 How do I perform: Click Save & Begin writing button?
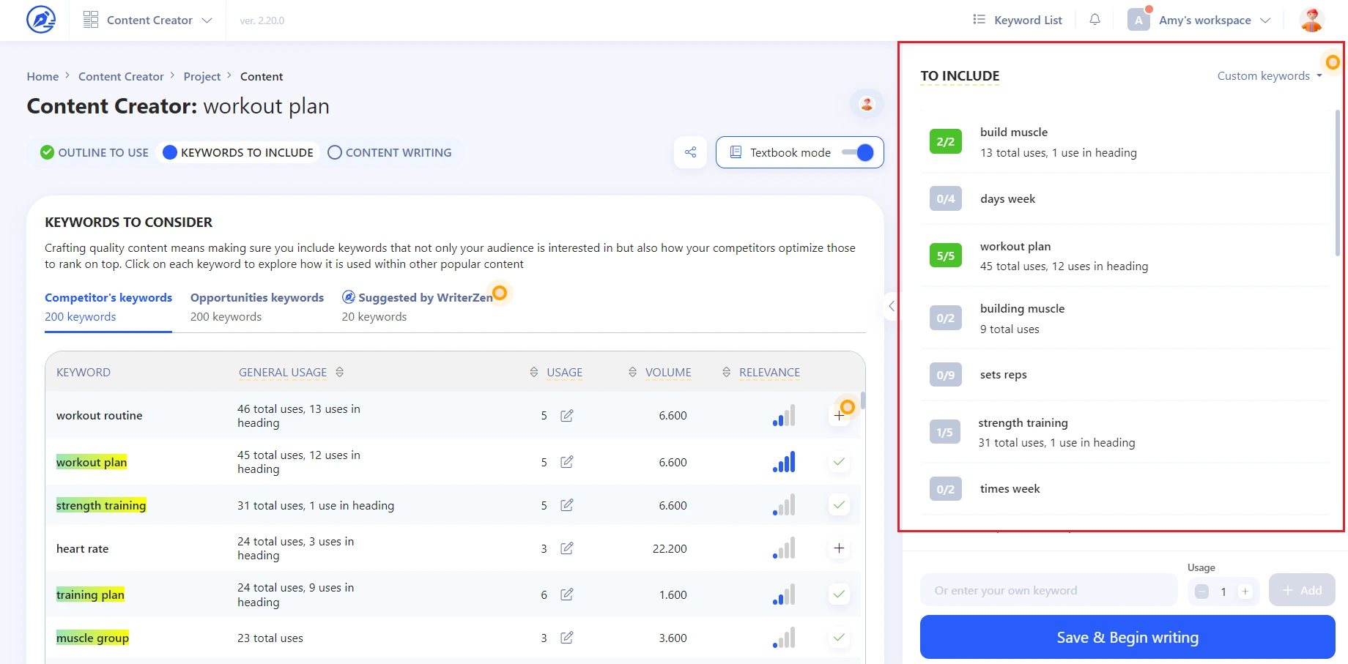tap(1127, 638)
